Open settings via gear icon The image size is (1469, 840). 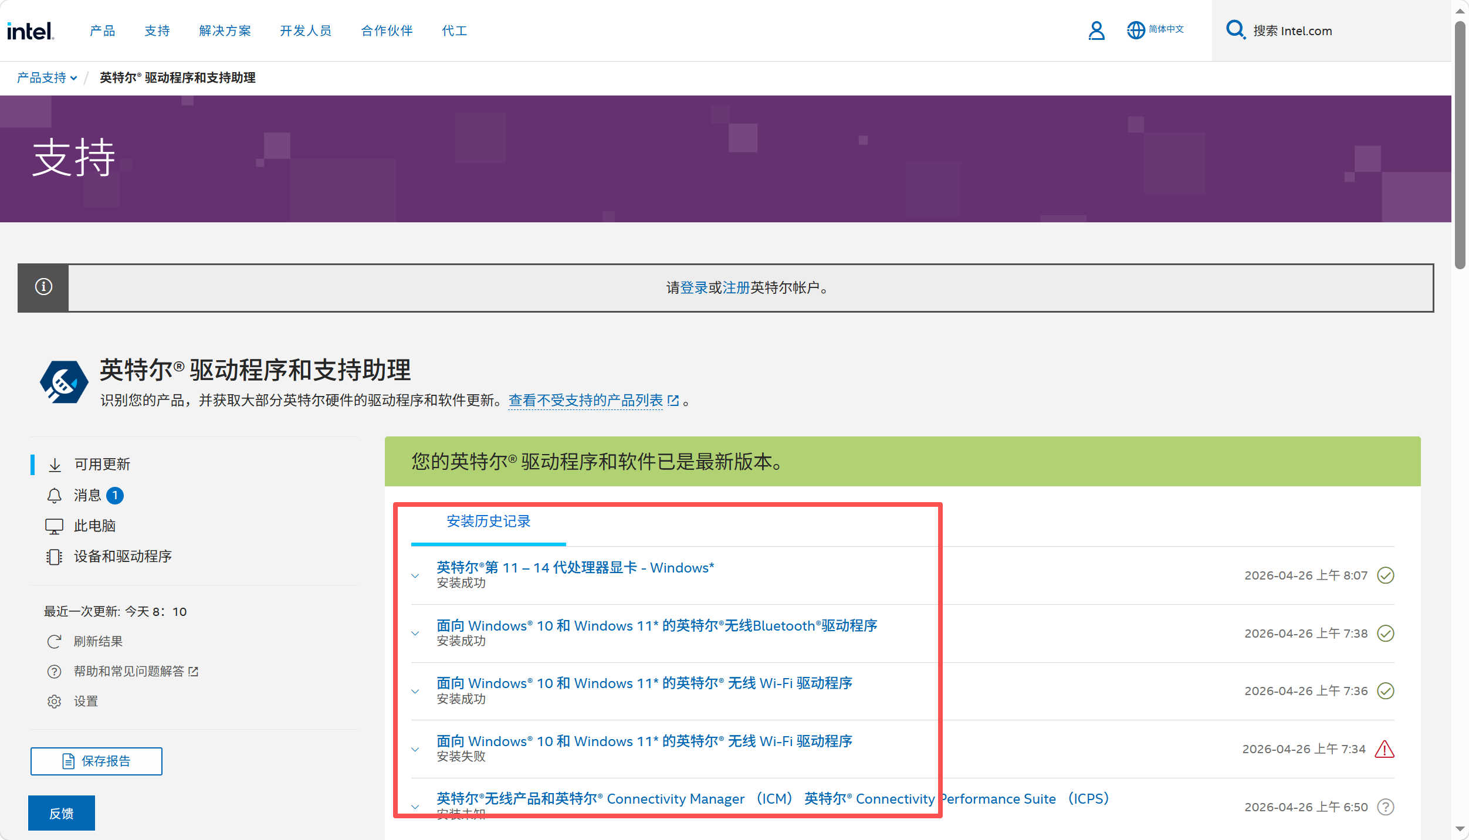54,701
